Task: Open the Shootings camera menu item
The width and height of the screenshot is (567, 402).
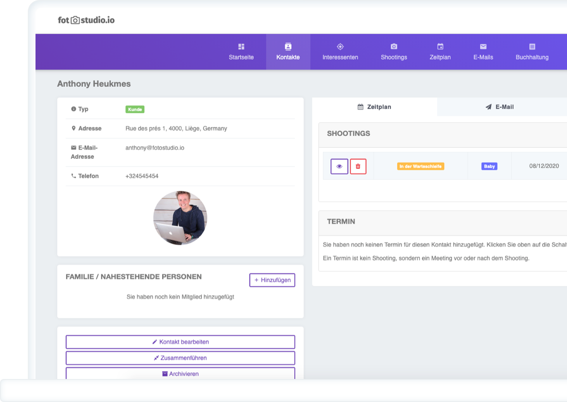Action: coord(394,52)
